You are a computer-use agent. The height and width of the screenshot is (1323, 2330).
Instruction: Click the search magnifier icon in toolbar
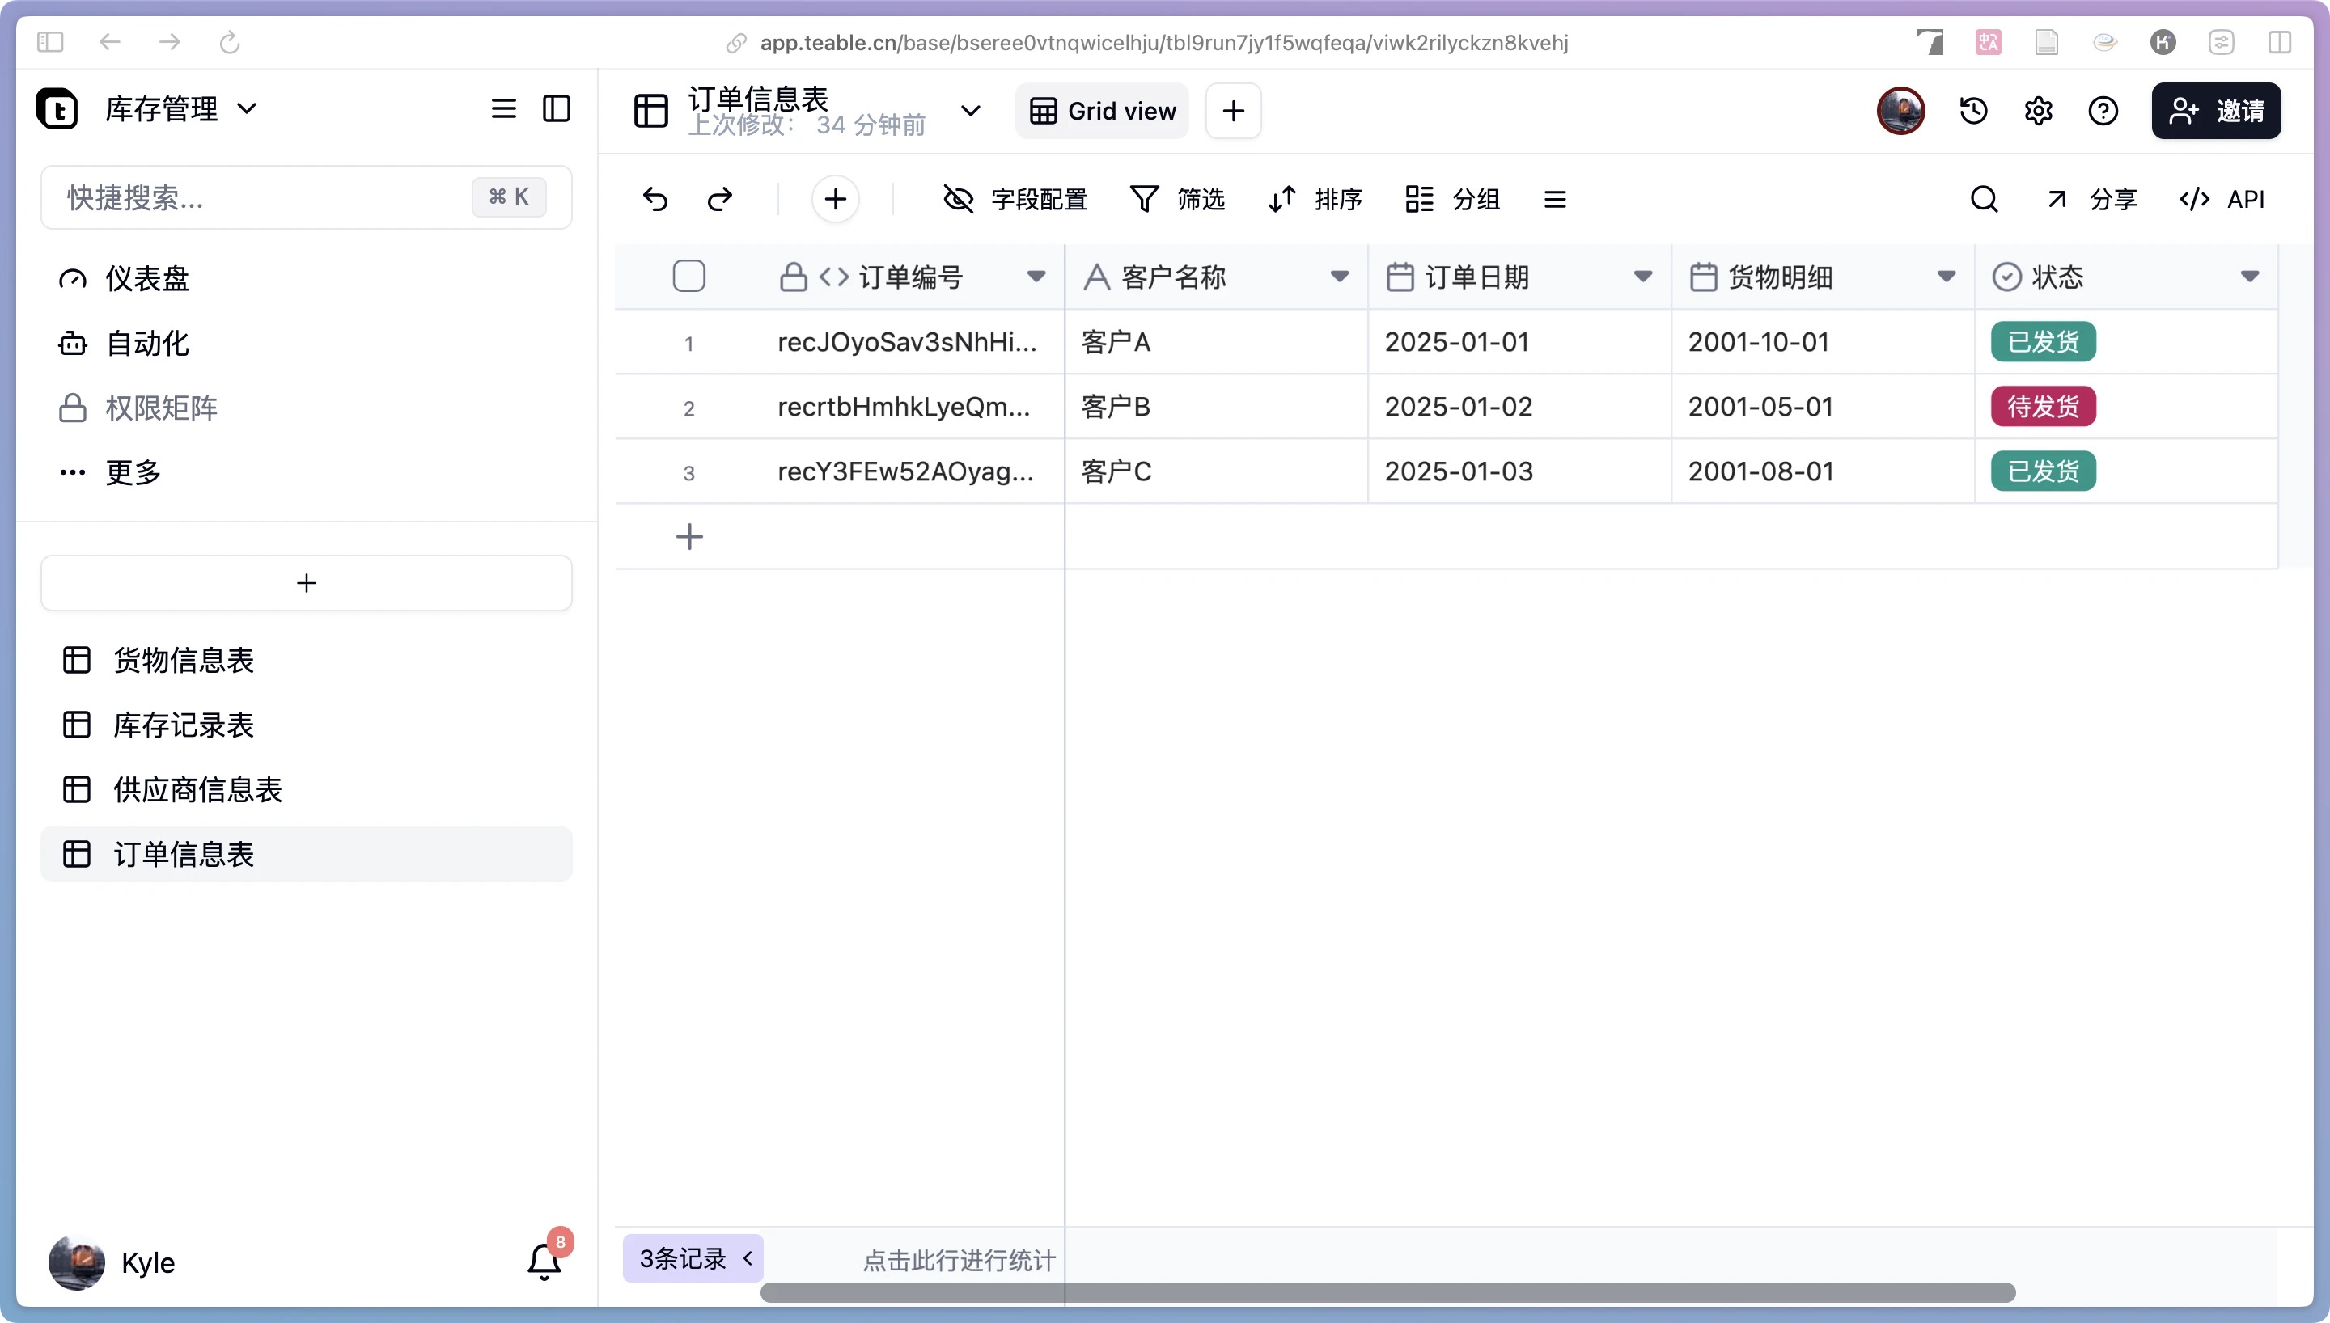click(x=1984, y=199)
